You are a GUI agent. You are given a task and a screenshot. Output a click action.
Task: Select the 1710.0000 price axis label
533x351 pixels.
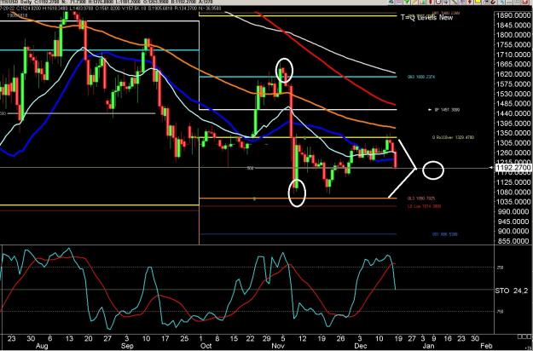click(513, 55)
